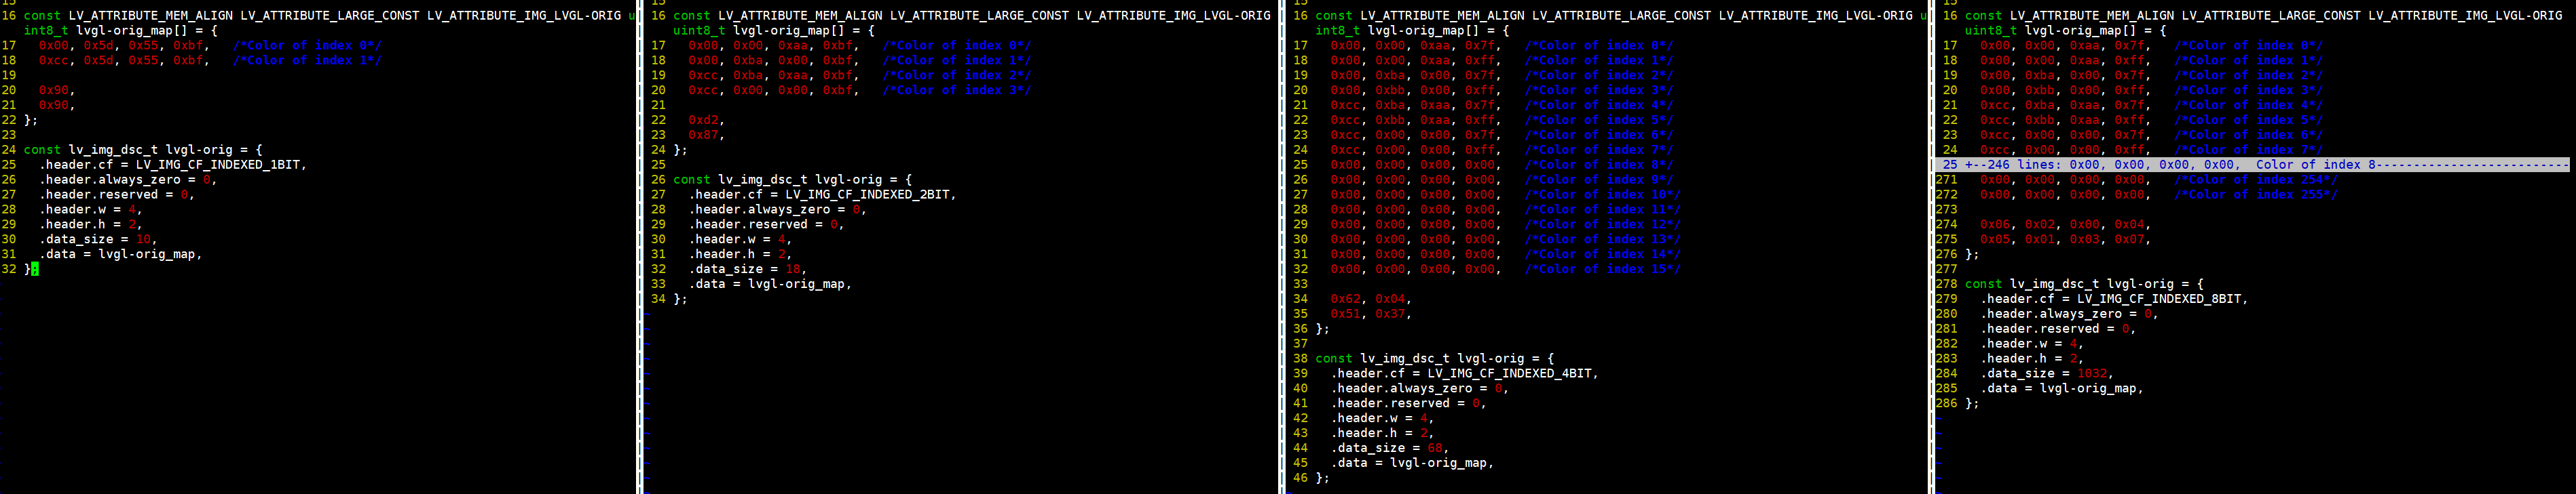Viewport: 2576px width, 494px height.
Task: Click lv_img_dsc_t on line 38
Action: tap(1405, 358)
